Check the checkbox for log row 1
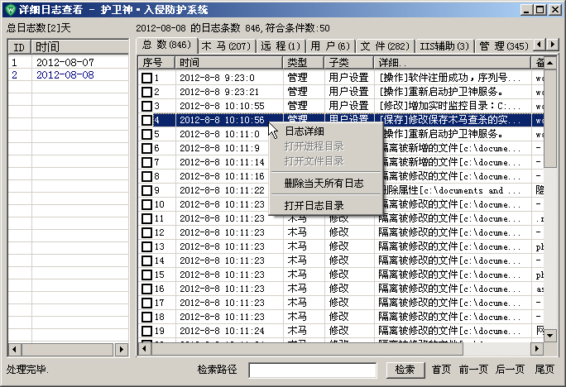Image resolution: width=566 pixels, height=387 pixels. 146,78
